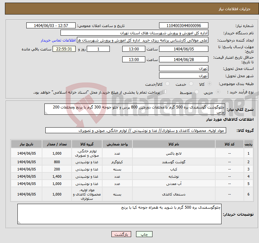Image resolution: width=259 pixels, height=243 pixels.
Task: Click the مواد اولیه، محصولات کاغذی group cell
Action: click(x=87, y=194)
